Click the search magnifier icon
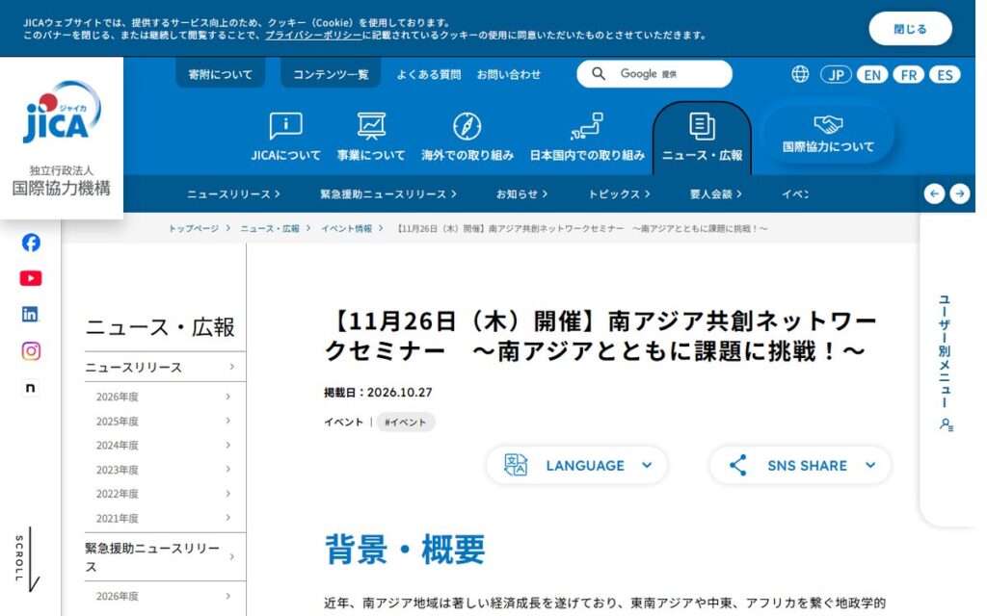 point(599,74)
